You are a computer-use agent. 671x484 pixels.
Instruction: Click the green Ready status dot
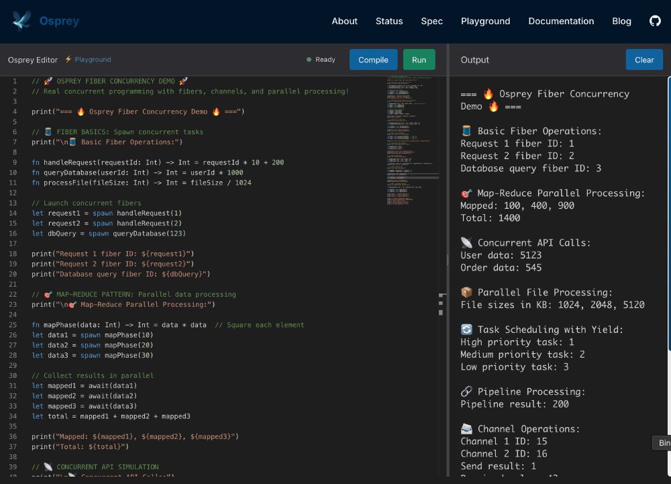309,60
